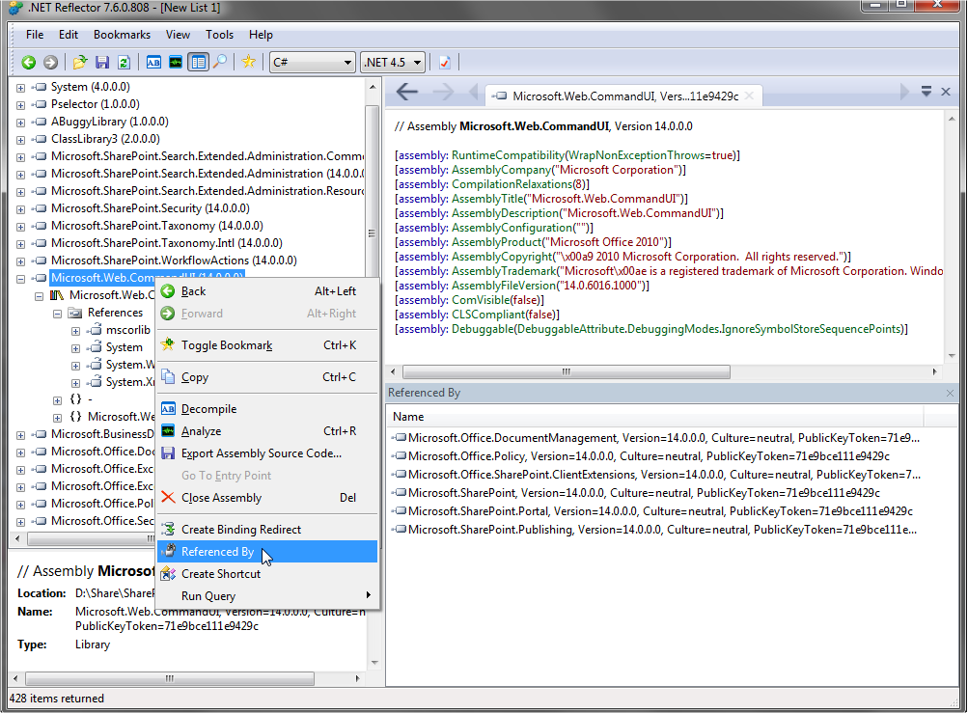Image resolution: width=968 pixels, height=713 pixels.
Task: Click the checkmark options icon beside .NET 4.5
Action: point(445,63)
